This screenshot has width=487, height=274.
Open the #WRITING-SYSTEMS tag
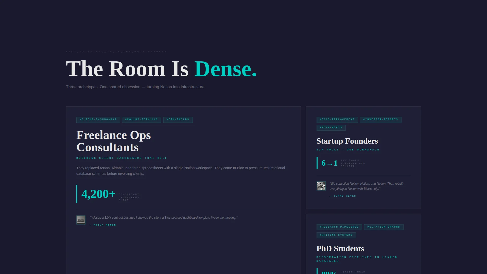pyautogui.click(x=336, y=235)
